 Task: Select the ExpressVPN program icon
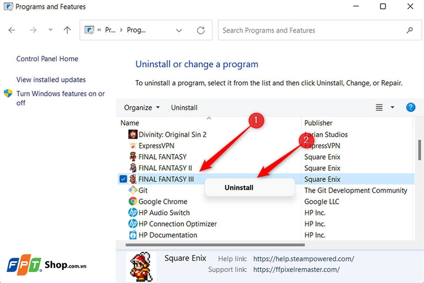coord(133,145)
